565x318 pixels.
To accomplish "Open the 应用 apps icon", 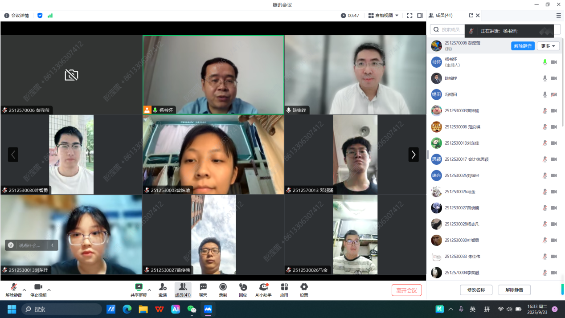I will point(284,288).
